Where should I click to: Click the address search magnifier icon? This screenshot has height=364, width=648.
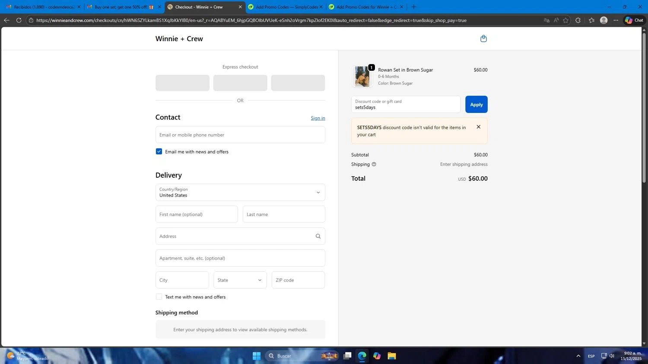click(x=318, y=236)
